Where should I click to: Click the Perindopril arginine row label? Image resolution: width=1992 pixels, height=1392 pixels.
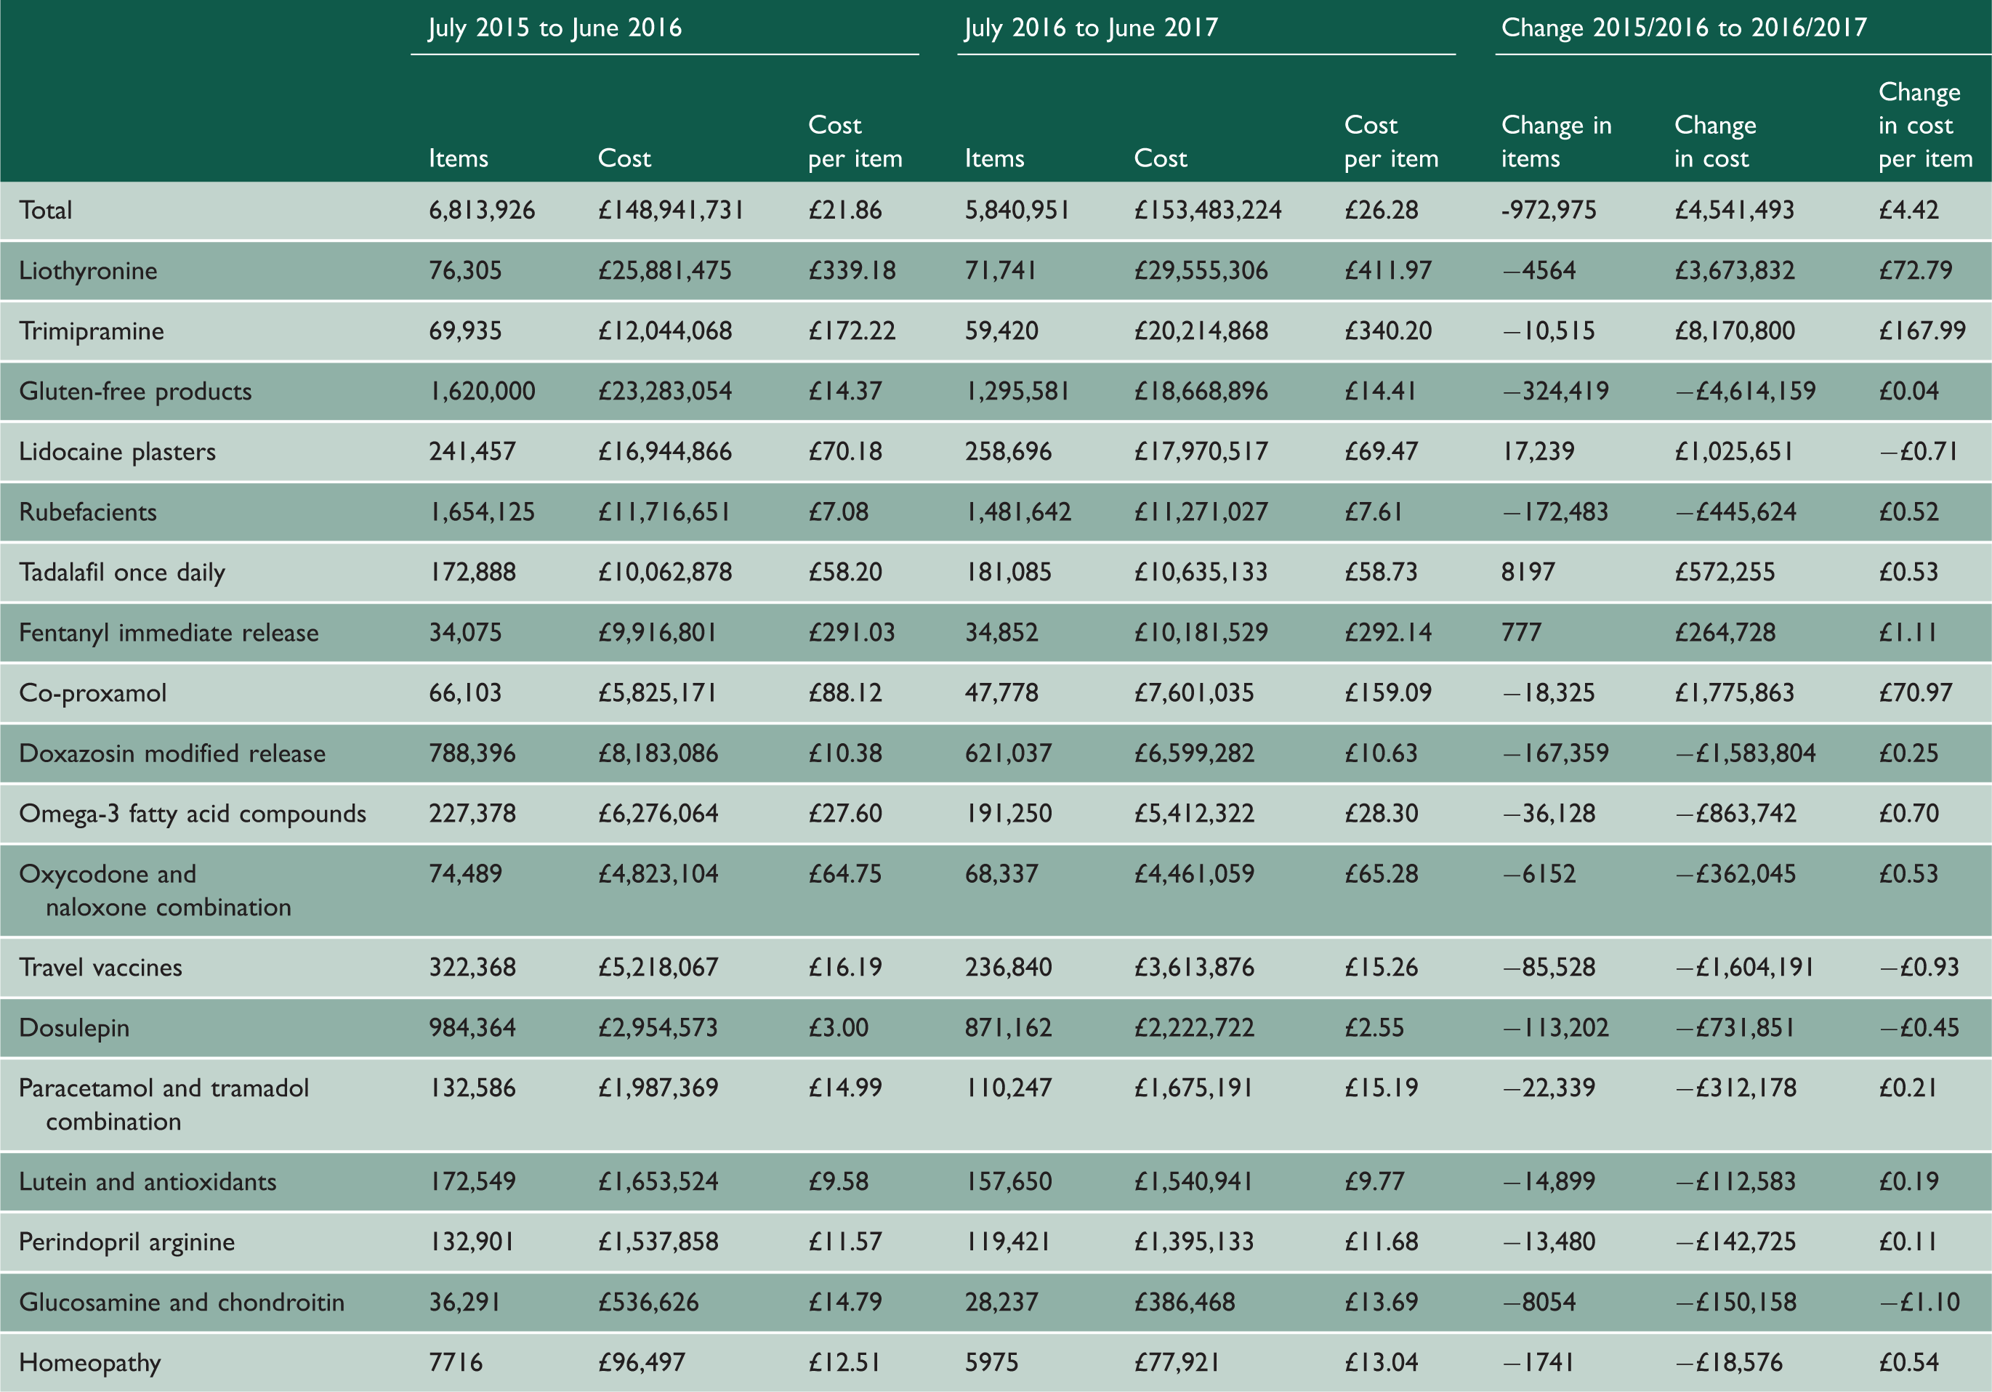tap(126, 1242)
